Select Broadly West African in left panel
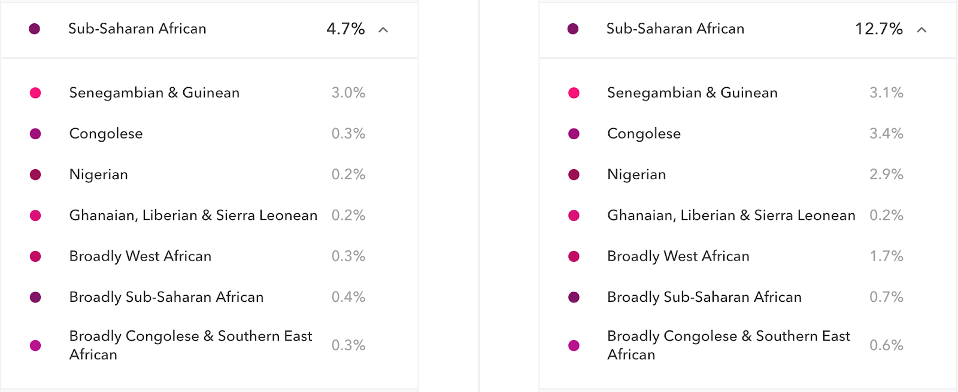The image size is (958, 392). coord(140,256)
